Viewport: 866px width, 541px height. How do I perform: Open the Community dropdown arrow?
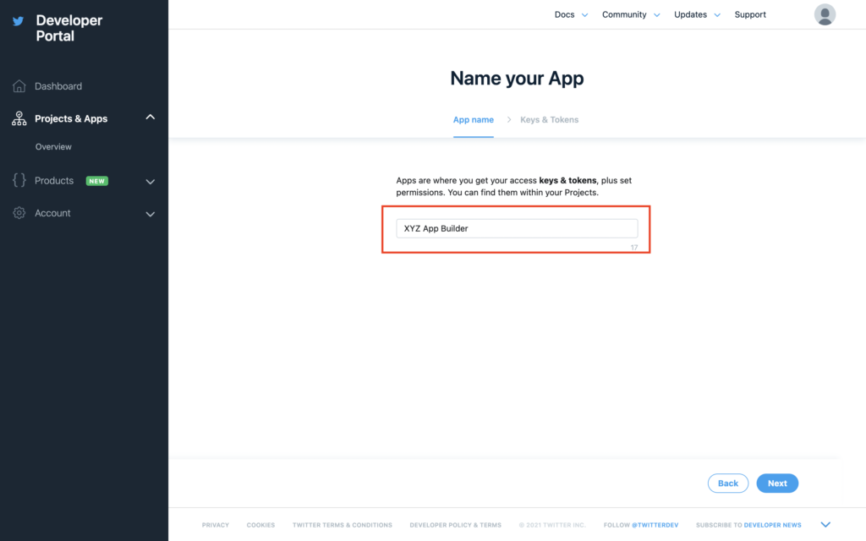click(x=656, y=15)
